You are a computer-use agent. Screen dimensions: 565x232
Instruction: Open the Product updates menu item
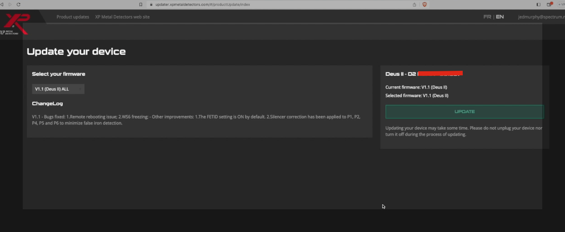point(73,17)
